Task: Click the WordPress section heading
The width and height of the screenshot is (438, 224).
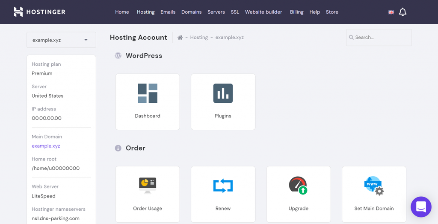Action: click(x=144, y=55)
